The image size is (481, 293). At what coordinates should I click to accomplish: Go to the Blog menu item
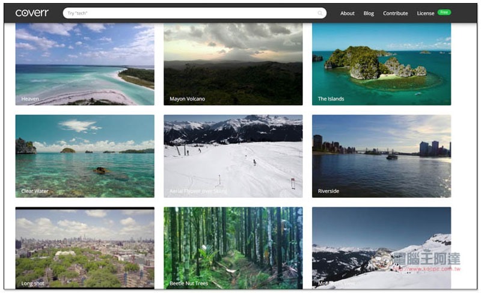point(369,13)
